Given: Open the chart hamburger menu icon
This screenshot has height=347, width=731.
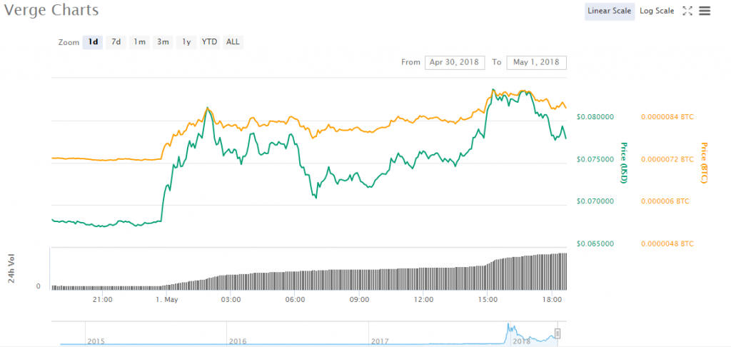Looking at the screenshot, I should coord(705,11).
